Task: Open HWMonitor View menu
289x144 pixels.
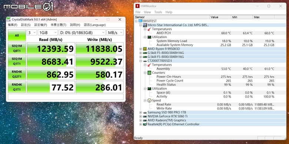Action: (x=147, y=12)
